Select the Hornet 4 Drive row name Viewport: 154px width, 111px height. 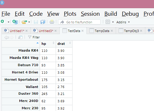[25, 72]
